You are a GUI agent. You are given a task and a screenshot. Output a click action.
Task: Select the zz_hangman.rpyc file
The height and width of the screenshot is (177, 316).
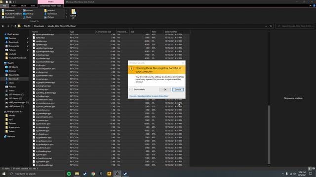(43, 86)
